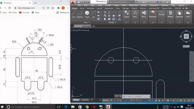This screenshot has width=194, height=109.
Task: Click the Trim tool icon
Action: click(x=113, y=12)
